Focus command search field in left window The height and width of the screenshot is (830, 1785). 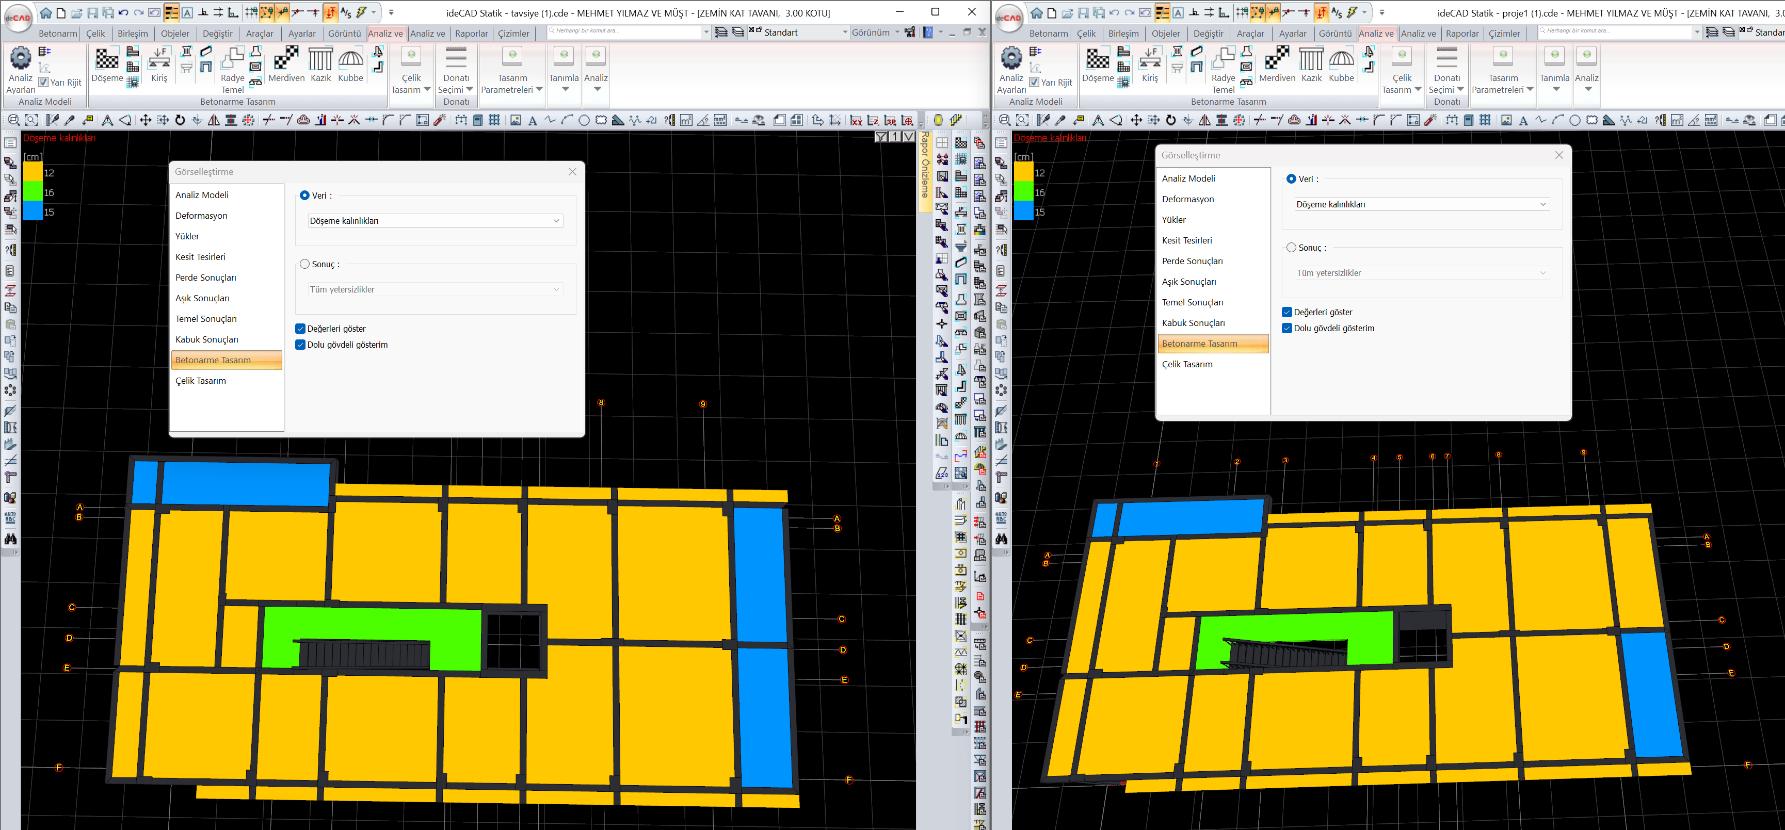pyautogui.click(x=624, y=32)
